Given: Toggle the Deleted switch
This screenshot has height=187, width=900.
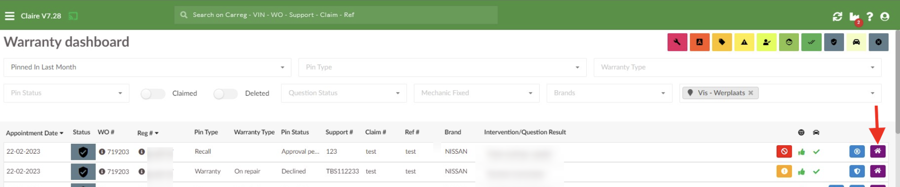Looking at the screenshot, I should pyautogui.click(x=225, y=93).
